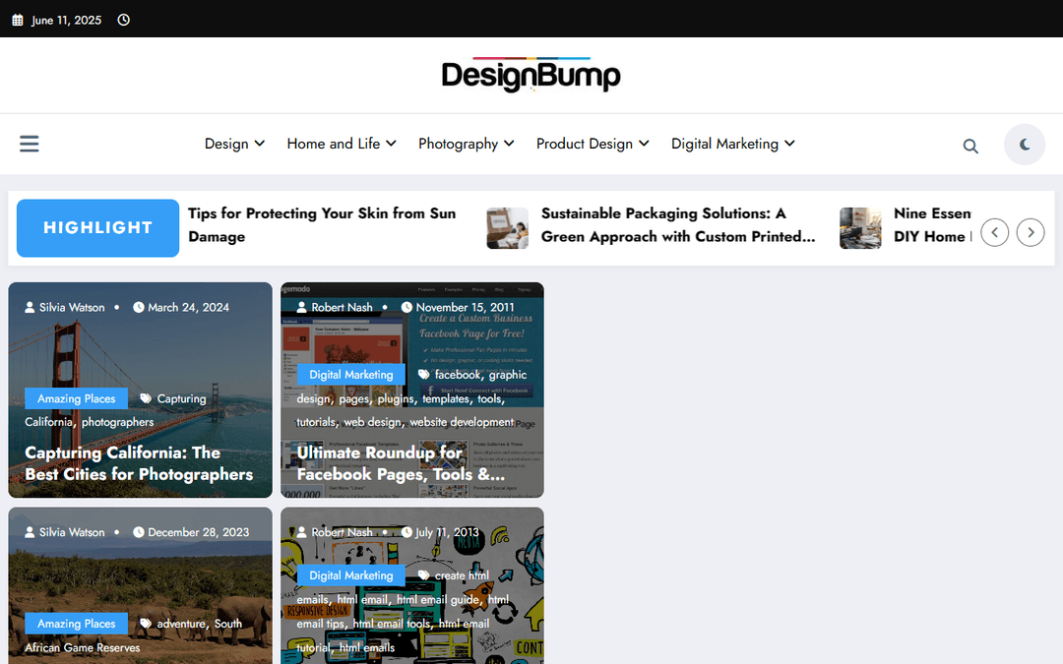1063x664 pixels.
Task: Click Sustainable Packaging article thumbnail
Action: coord(507,228)
